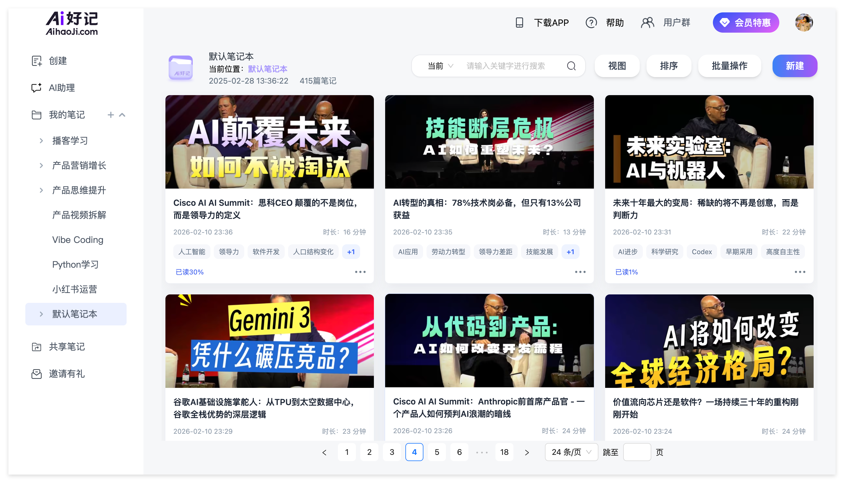Image resolution: width=844 pixels, height=483 pixels.
Task: Show more tags +1 on Cisco 思科CEO card
Action: pyautogui.click(x=351, y=252)
